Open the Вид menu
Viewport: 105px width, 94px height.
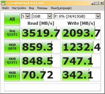tap(32, 8)
